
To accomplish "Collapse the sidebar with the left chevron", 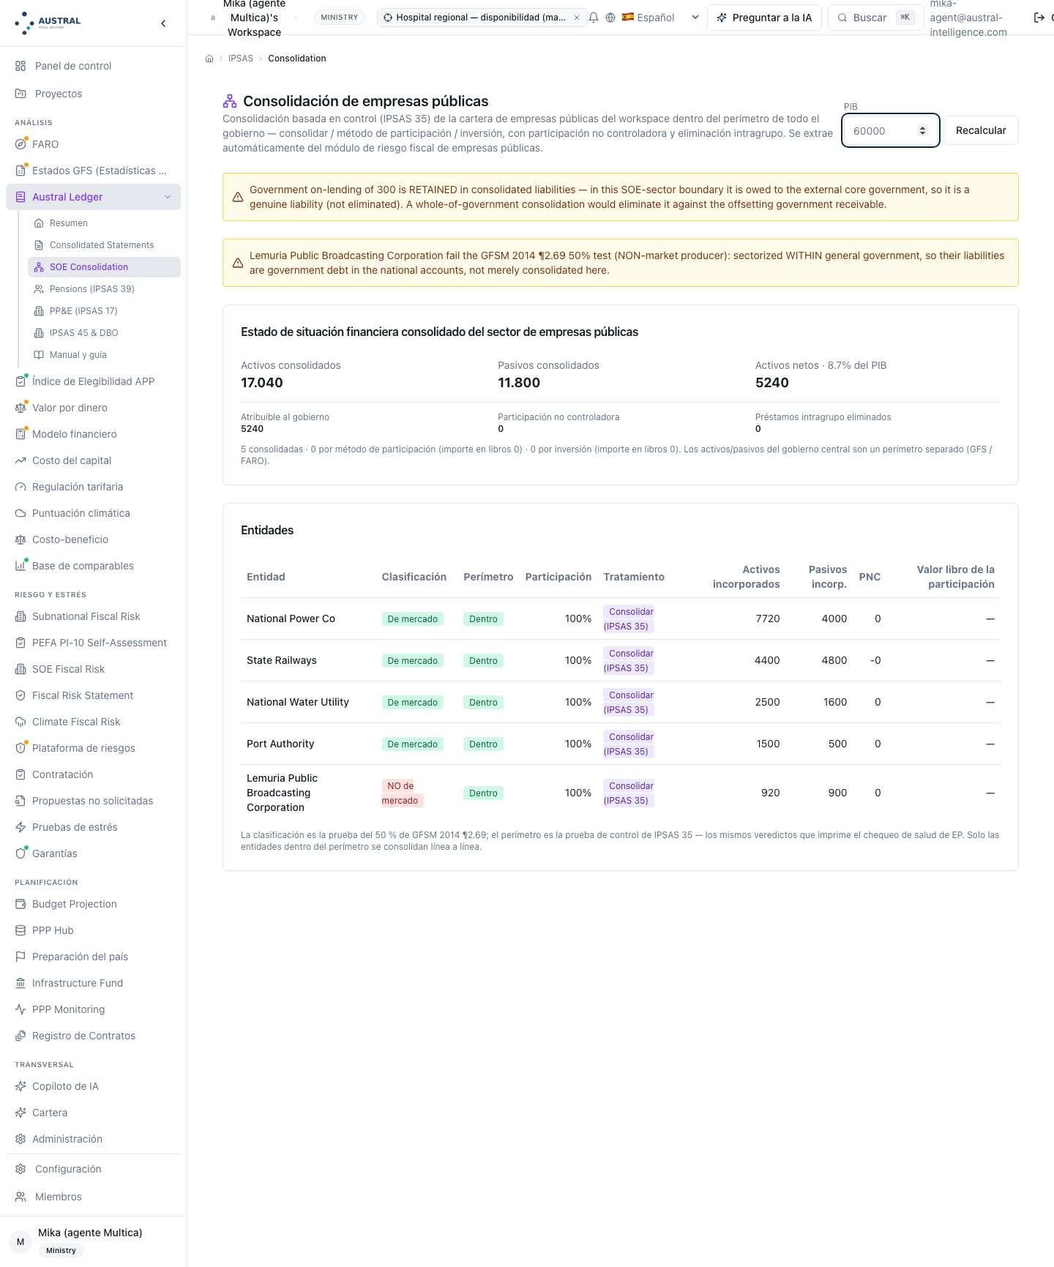I will (x=163, y=23).
